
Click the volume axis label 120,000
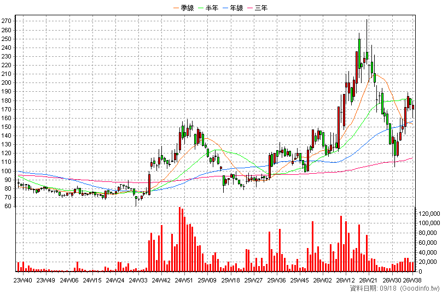coord(429,214)
